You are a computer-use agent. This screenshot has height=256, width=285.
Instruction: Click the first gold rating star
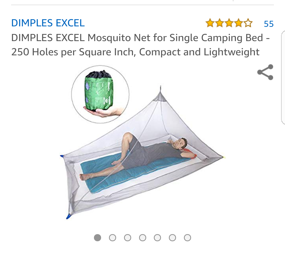pyautogui.click(x=210, y=23)
